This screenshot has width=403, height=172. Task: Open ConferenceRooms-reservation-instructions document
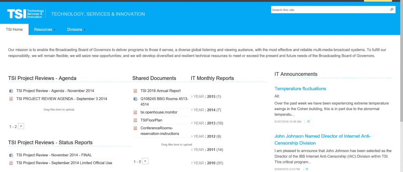point(159,131)
